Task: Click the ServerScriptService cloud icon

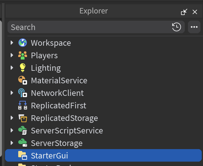Action: 23,131
